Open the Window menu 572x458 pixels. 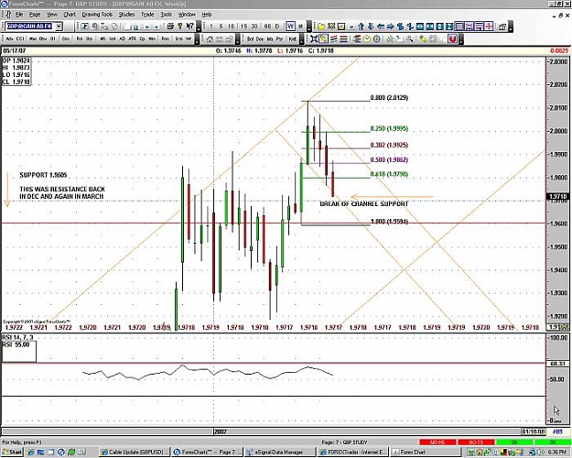[187, 15]
